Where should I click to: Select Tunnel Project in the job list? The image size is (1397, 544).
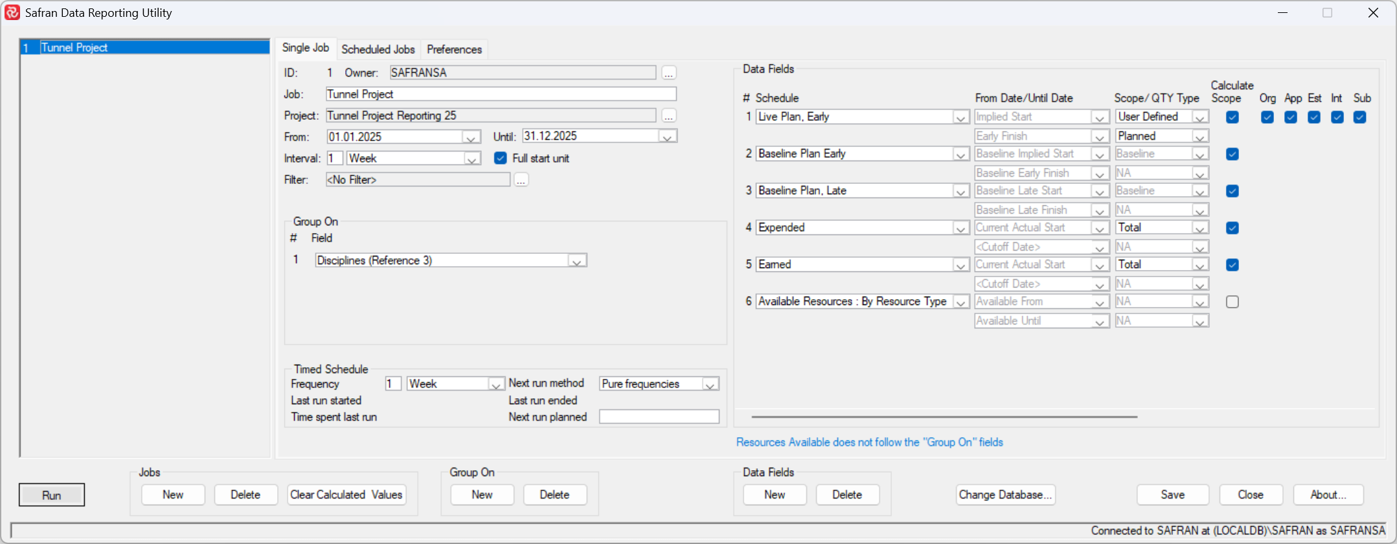point(74,47)
